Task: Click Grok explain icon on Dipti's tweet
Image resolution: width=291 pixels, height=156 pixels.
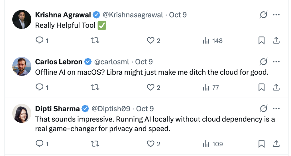Action: coord(263,109)
